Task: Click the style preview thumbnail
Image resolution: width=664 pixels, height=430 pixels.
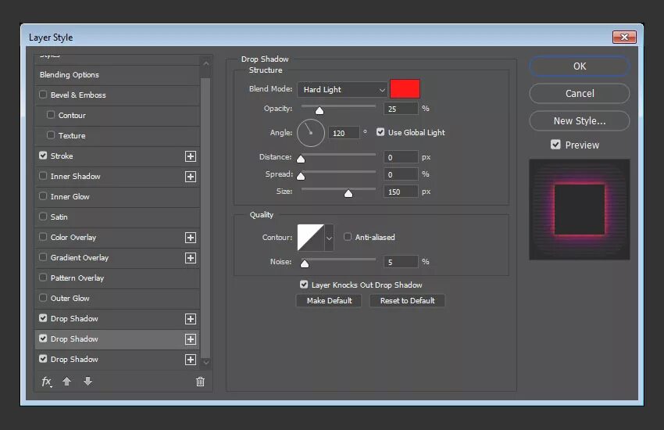Action: tap(580, 210)
